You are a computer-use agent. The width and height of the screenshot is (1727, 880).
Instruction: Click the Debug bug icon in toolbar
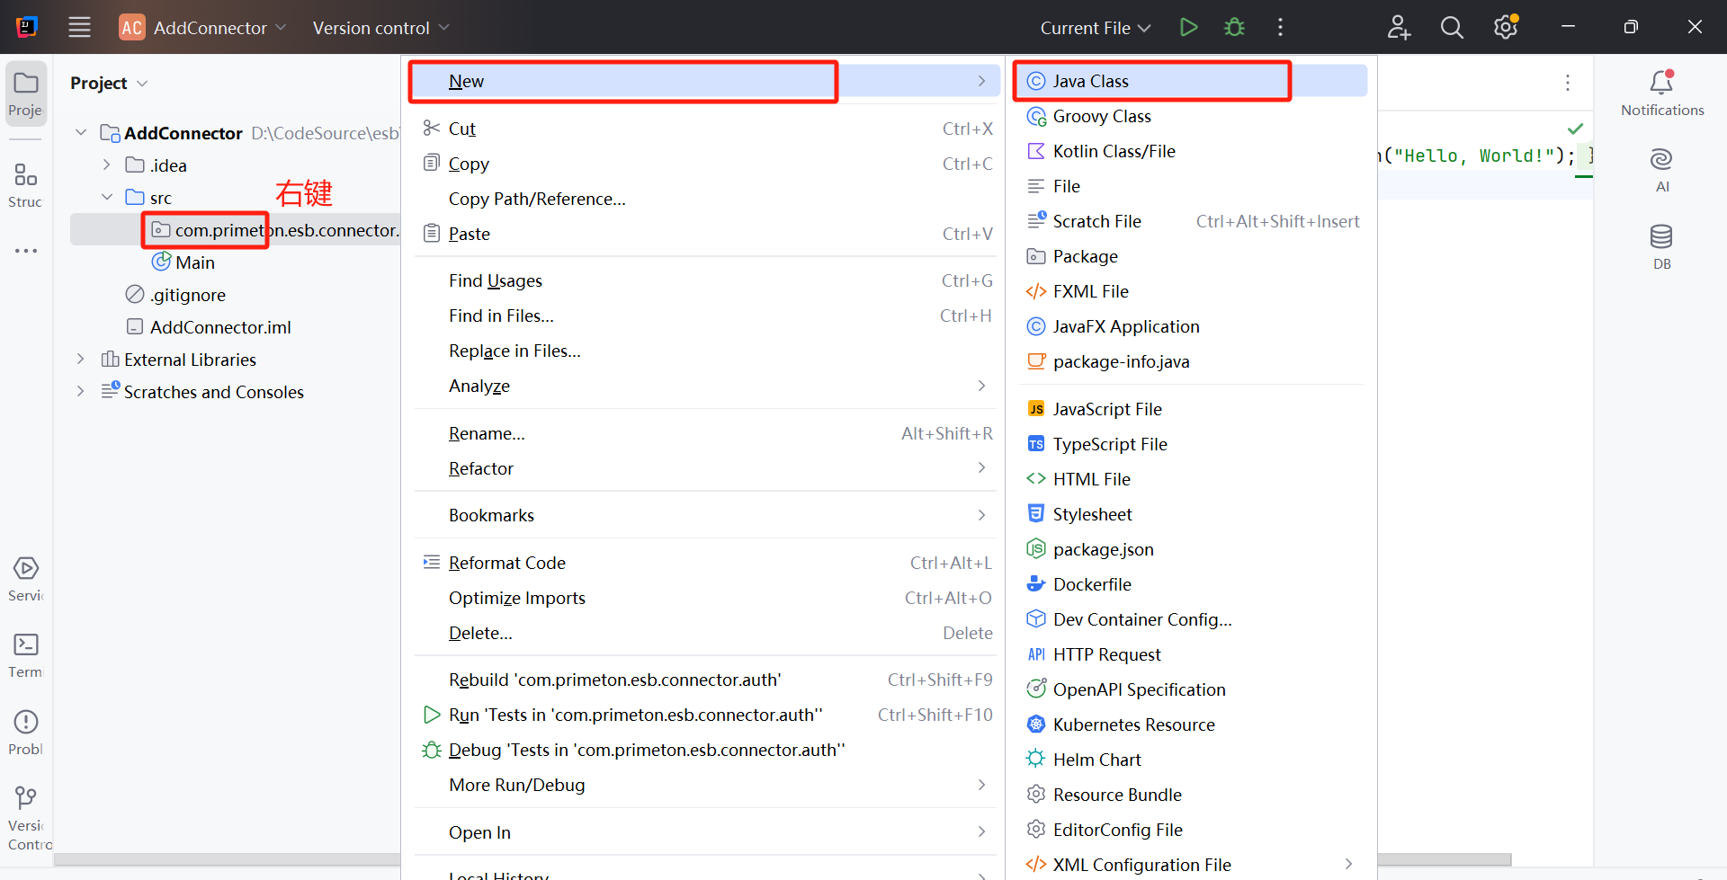(1234, 28)
